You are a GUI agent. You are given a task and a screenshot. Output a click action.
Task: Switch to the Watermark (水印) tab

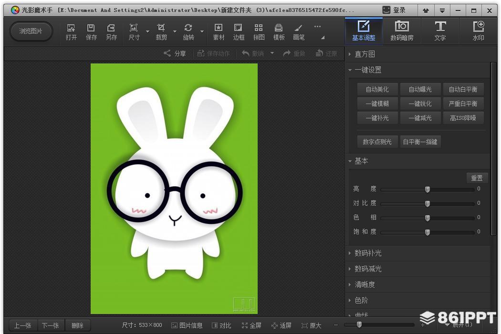(478, 31)
